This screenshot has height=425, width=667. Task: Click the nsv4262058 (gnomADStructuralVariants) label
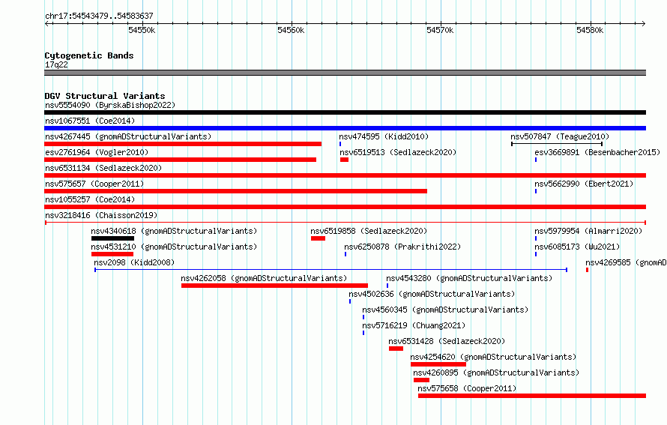tap(264, 278)
